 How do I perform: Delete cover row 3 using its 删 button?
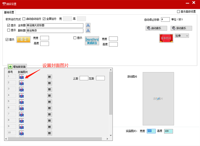click(50, 89)
